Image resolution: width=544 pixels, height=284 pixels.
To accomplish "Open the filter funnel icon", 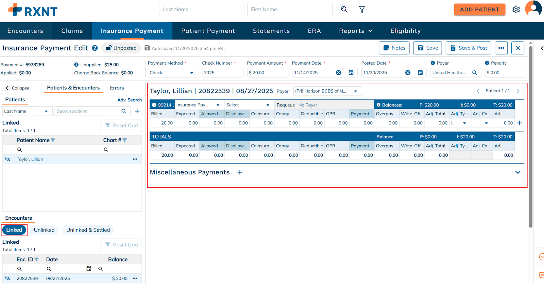I will [x=362, y=10].
